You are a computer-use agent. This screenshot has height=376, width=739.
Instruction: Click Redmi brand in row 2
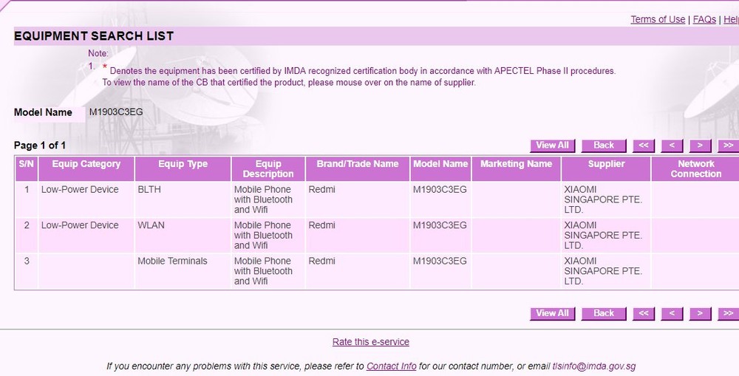[x=322, y=225]
